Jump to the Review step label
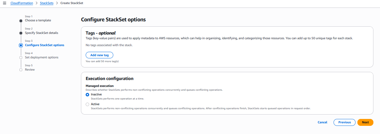The height and width of the screenshot is (134, 380). [x=30, y=70]
